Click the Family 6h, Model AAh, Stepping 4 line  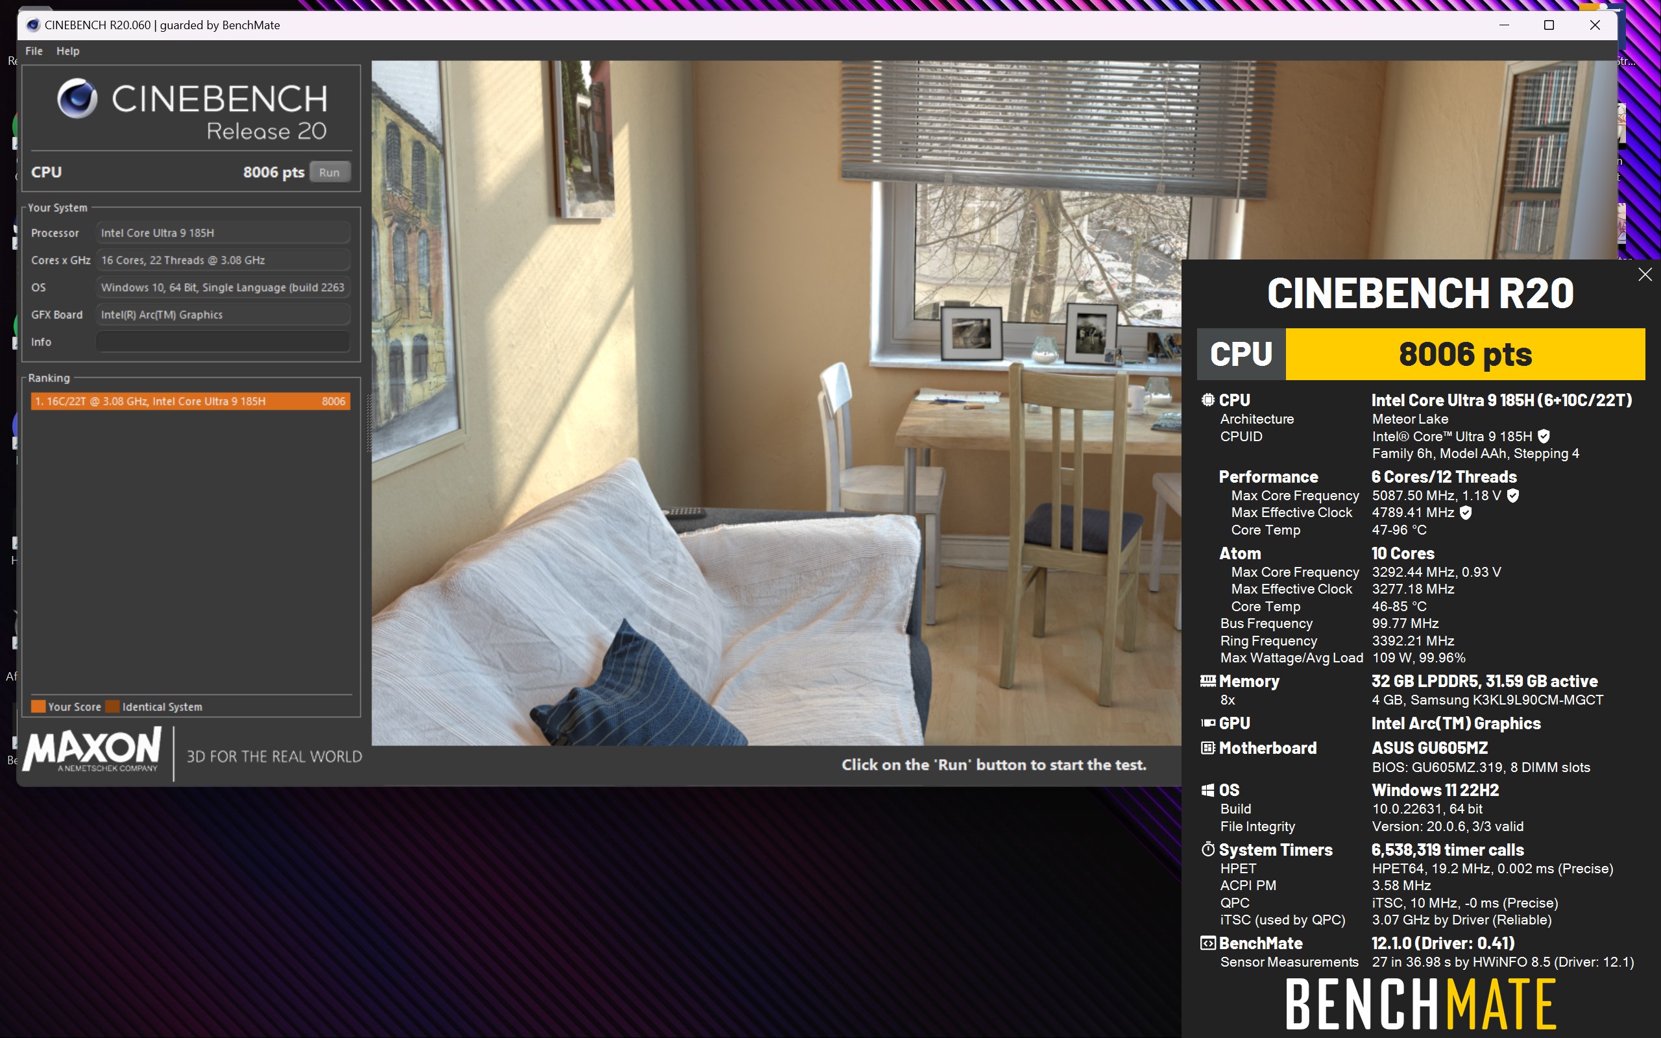[1475, 453]
